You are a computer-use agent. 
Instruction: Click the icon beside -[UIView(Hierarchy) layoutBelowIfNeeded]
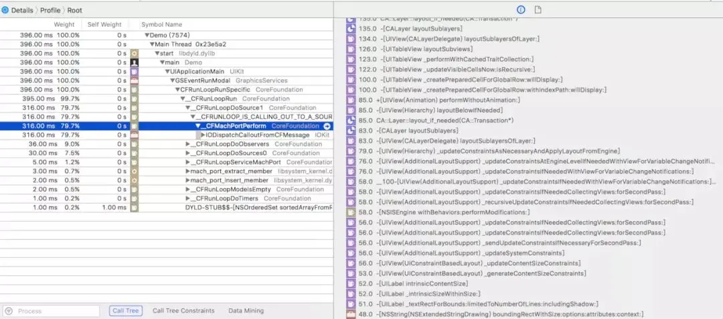click(350, 111)
